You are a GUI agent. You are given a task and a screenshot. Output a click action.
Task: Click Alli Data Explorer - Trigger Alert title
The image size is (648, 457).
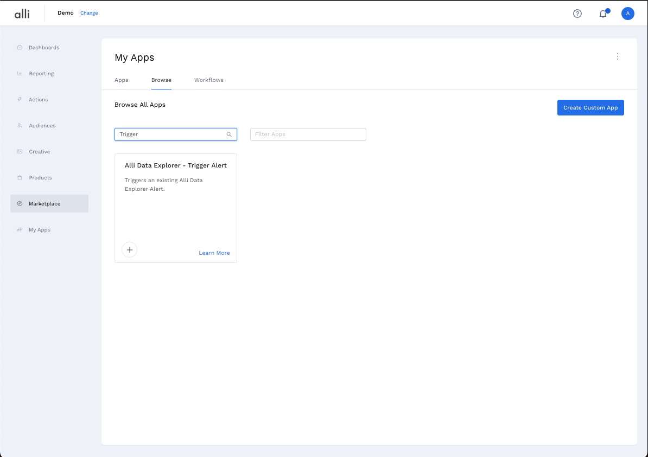(x=176, y=165)
